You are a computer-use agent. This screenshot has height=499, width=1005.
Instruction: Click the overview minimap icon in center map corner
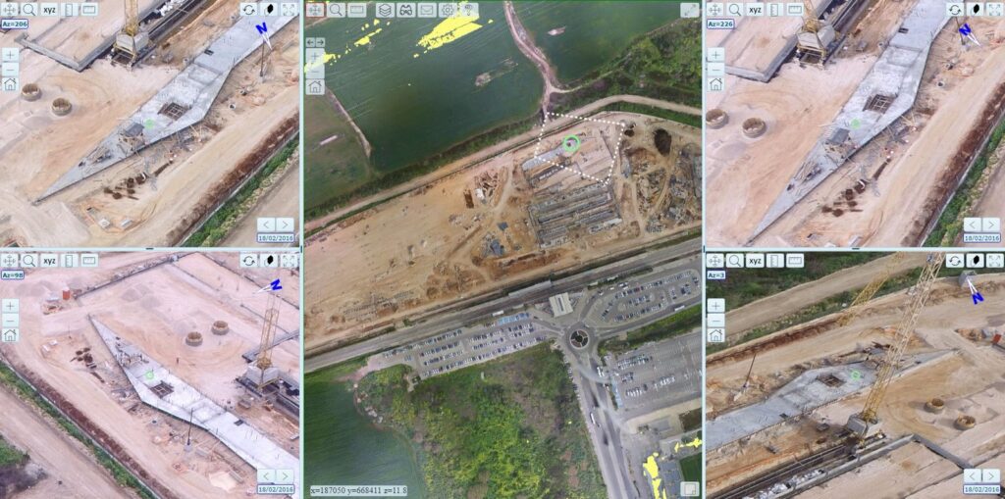point(690,489)
